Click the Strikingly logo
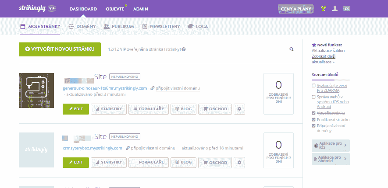Screen dimensions: 388x188 [x=32, y=8]
